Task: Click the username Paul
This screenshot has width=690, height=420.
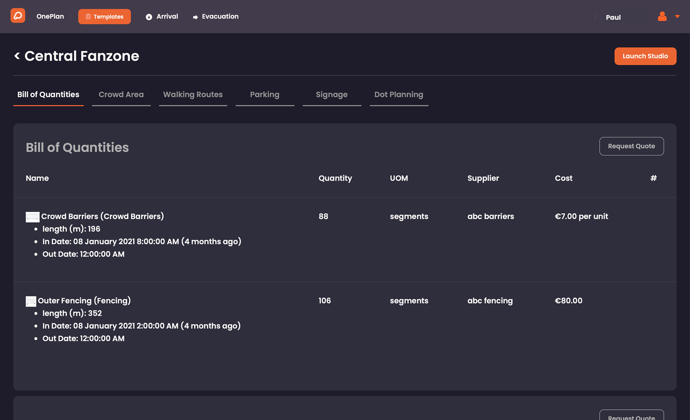Action: [613, 17]
